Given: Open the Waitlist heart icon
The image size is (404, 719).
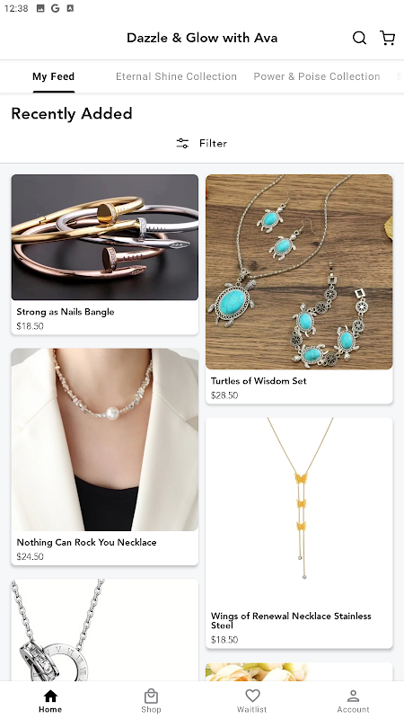Looking at the screenshot, I should click(252, 696).
